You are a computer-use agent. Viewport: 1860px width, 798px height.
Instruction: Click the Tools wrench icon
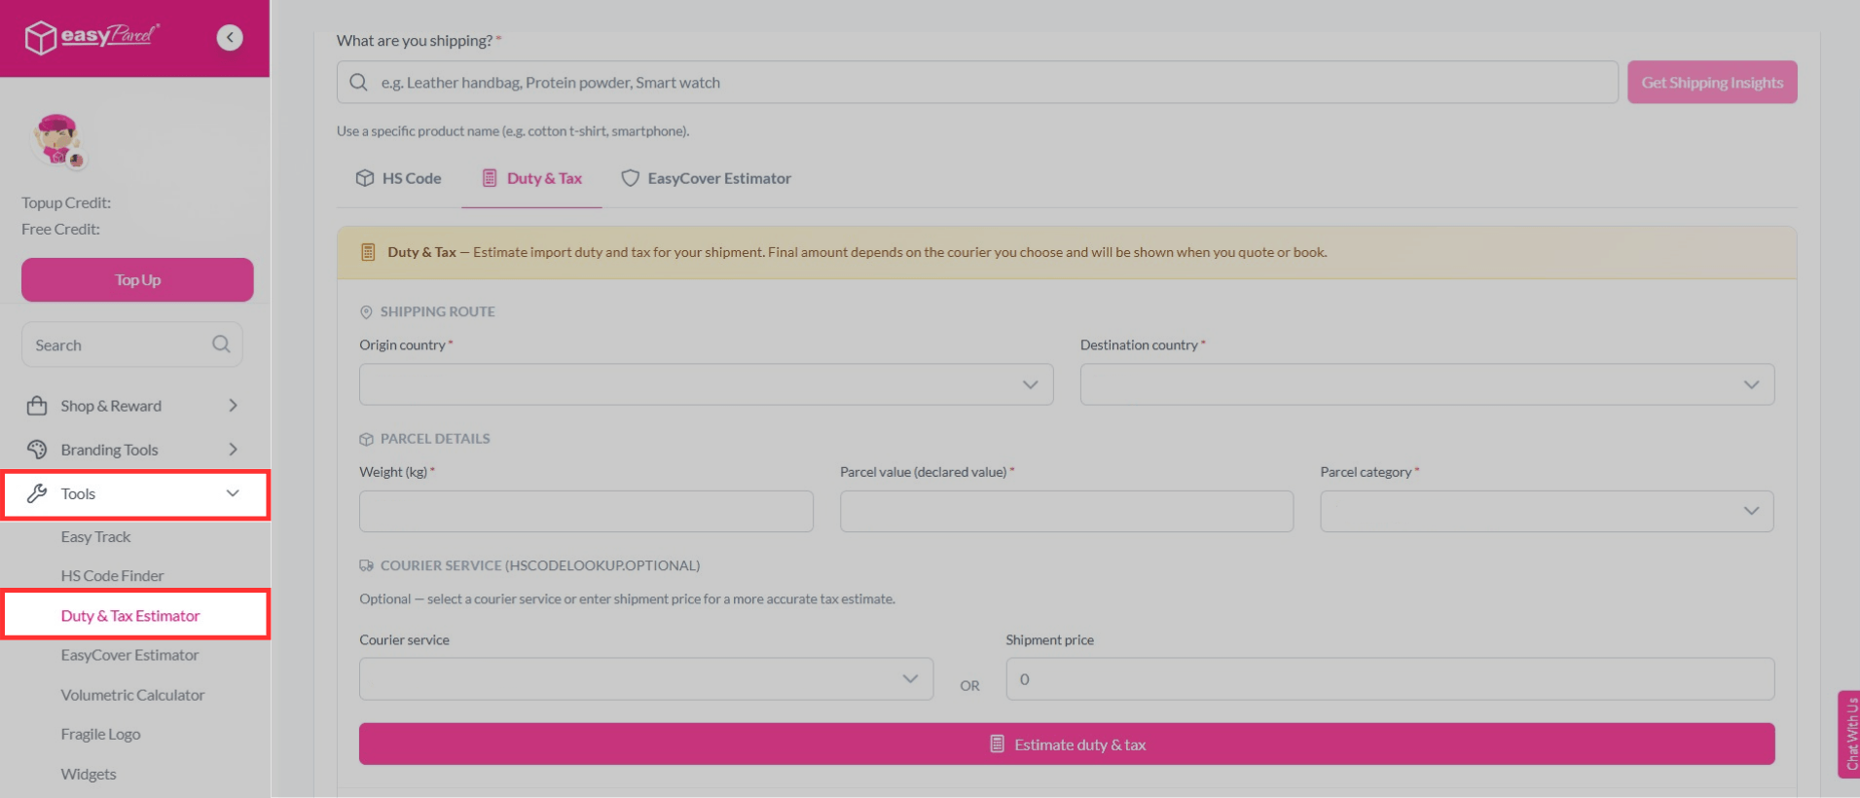(37, 493)
